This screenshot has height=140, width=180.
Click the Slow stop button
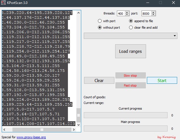(130, 76)
